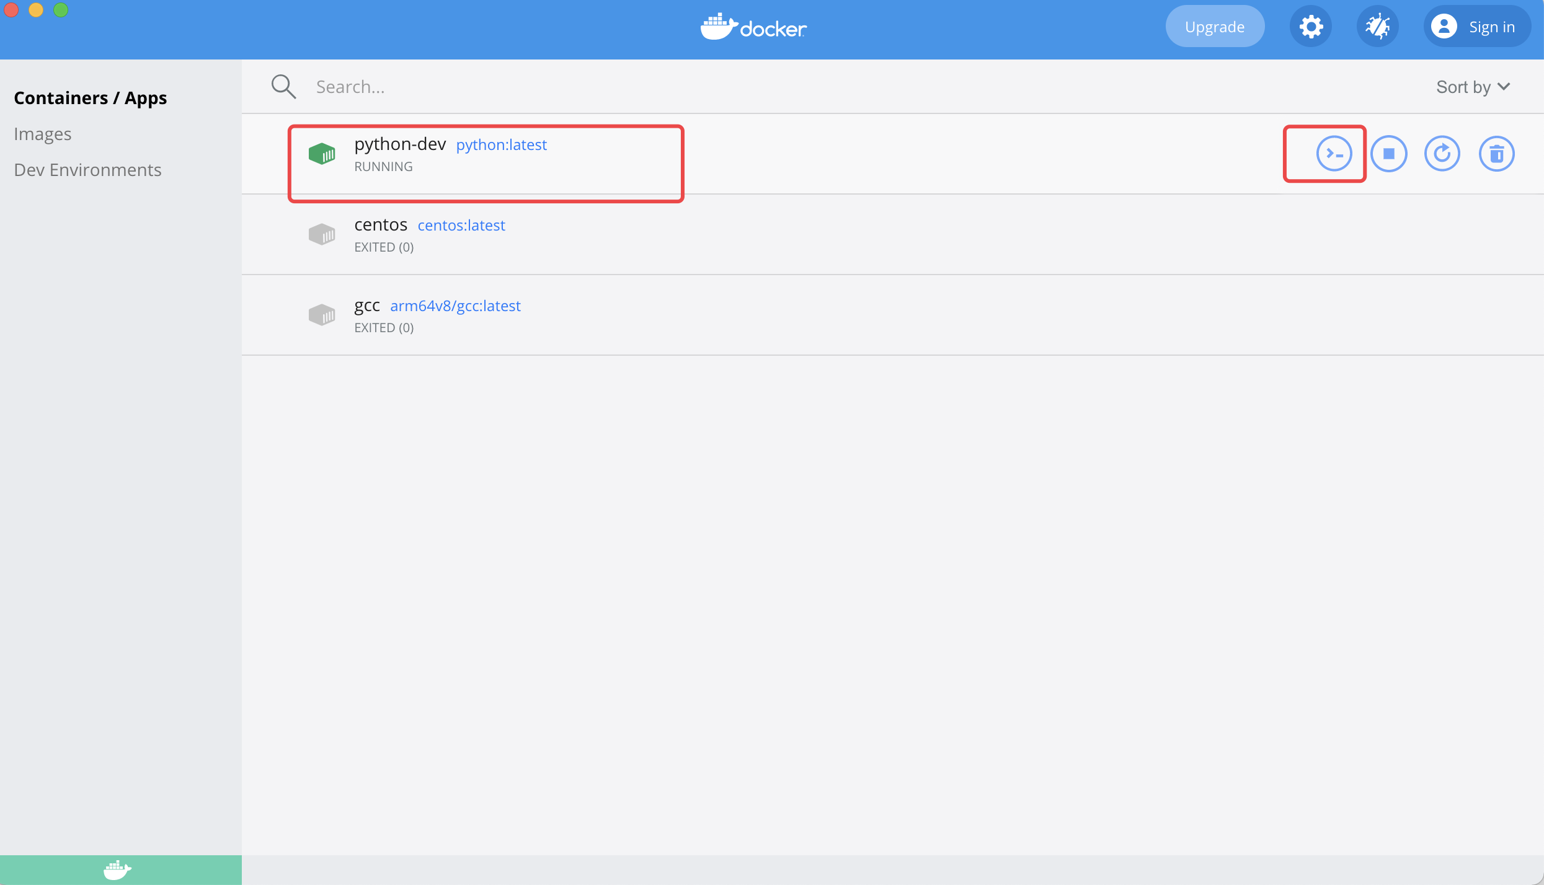The width and height of the screenshot is (1544, 885).
Task: Click Sign in button
Action: point(1476,27)
